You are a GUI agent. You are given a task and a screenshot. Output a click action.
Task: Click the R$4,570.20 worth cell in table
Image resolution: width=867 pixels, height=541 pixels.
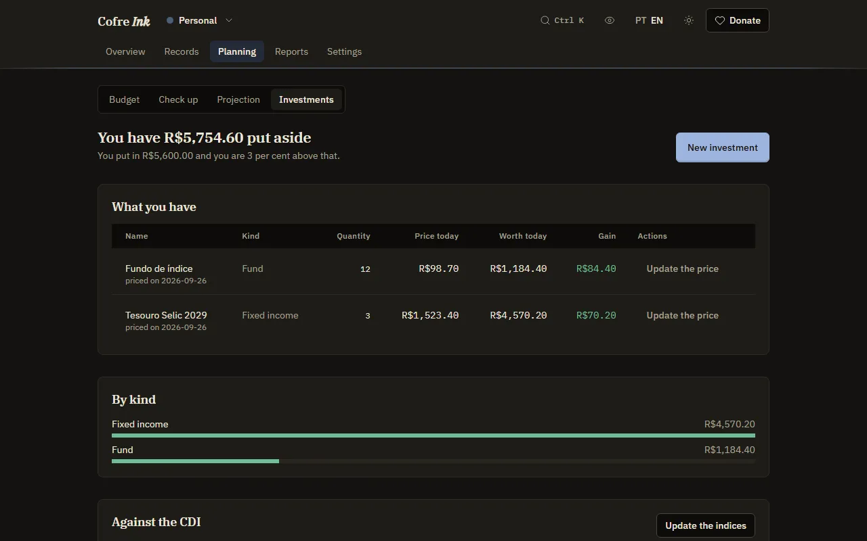pos(518,315)
